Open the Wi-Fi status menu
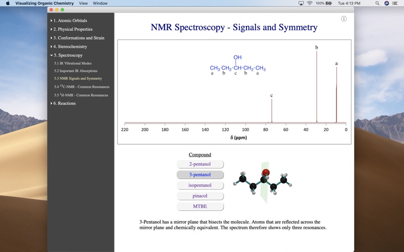 coord(310,4)
